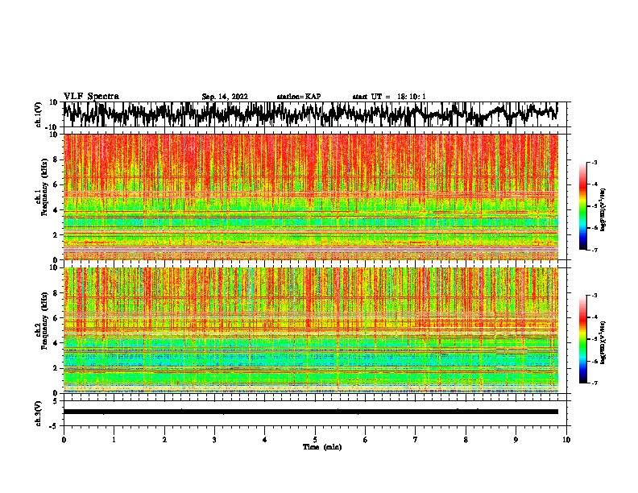Click the time axis tick "6"

pos(366,440)
